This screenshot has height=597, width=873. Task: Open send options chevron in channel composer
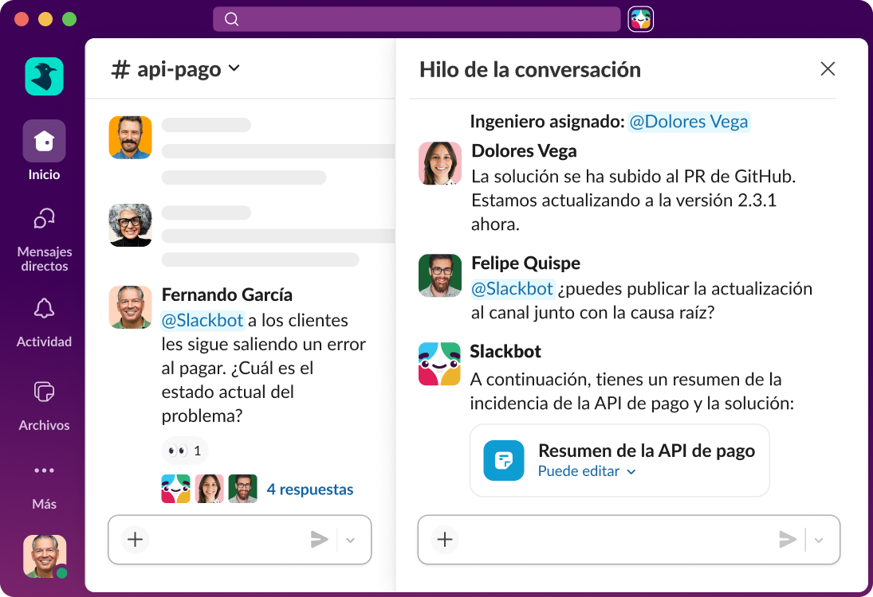point(350,540)
